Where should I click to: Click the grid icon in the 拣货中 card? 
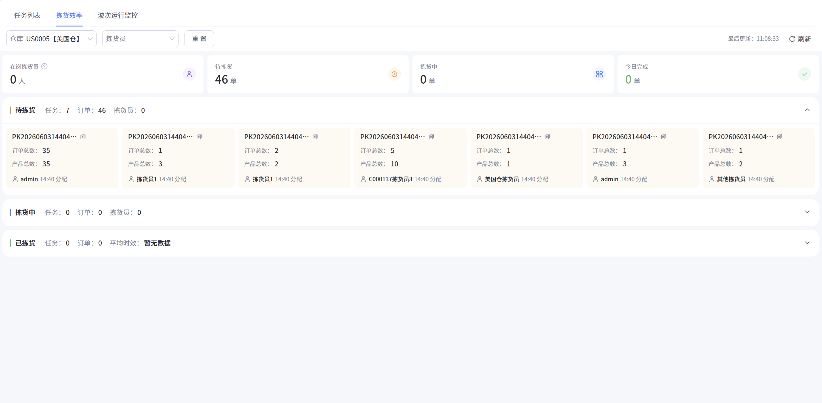(599, 74)
